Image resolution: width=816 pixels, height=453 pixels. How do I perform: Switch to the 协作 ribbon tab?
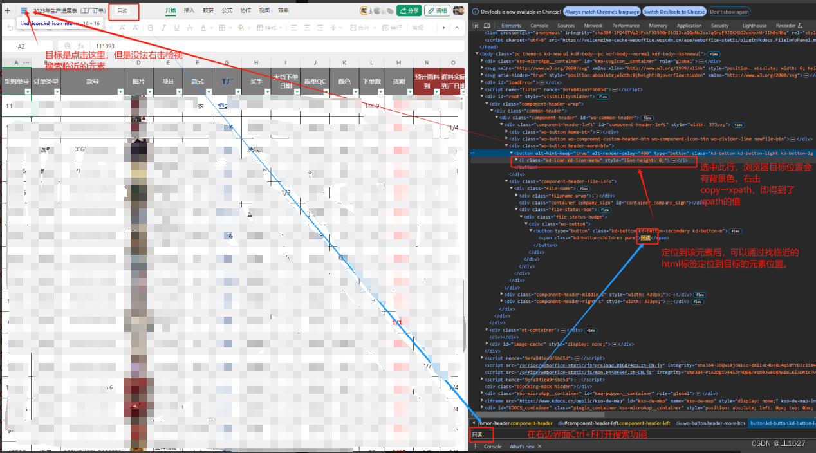click(x=246, y=10)
